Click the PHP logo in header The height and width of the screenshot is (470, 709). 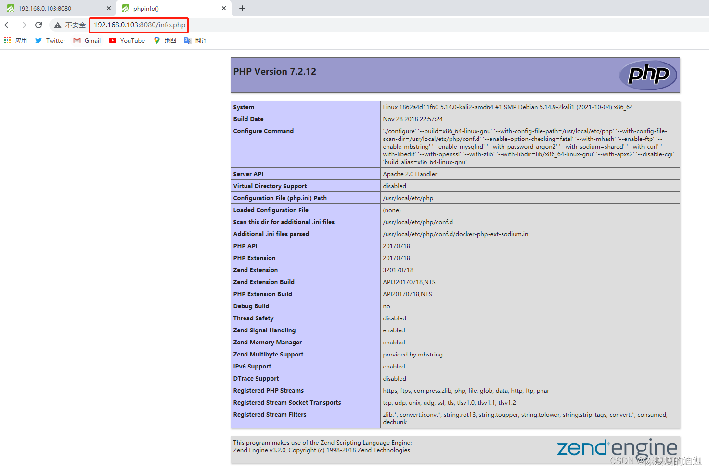click(x=648, y=75)
